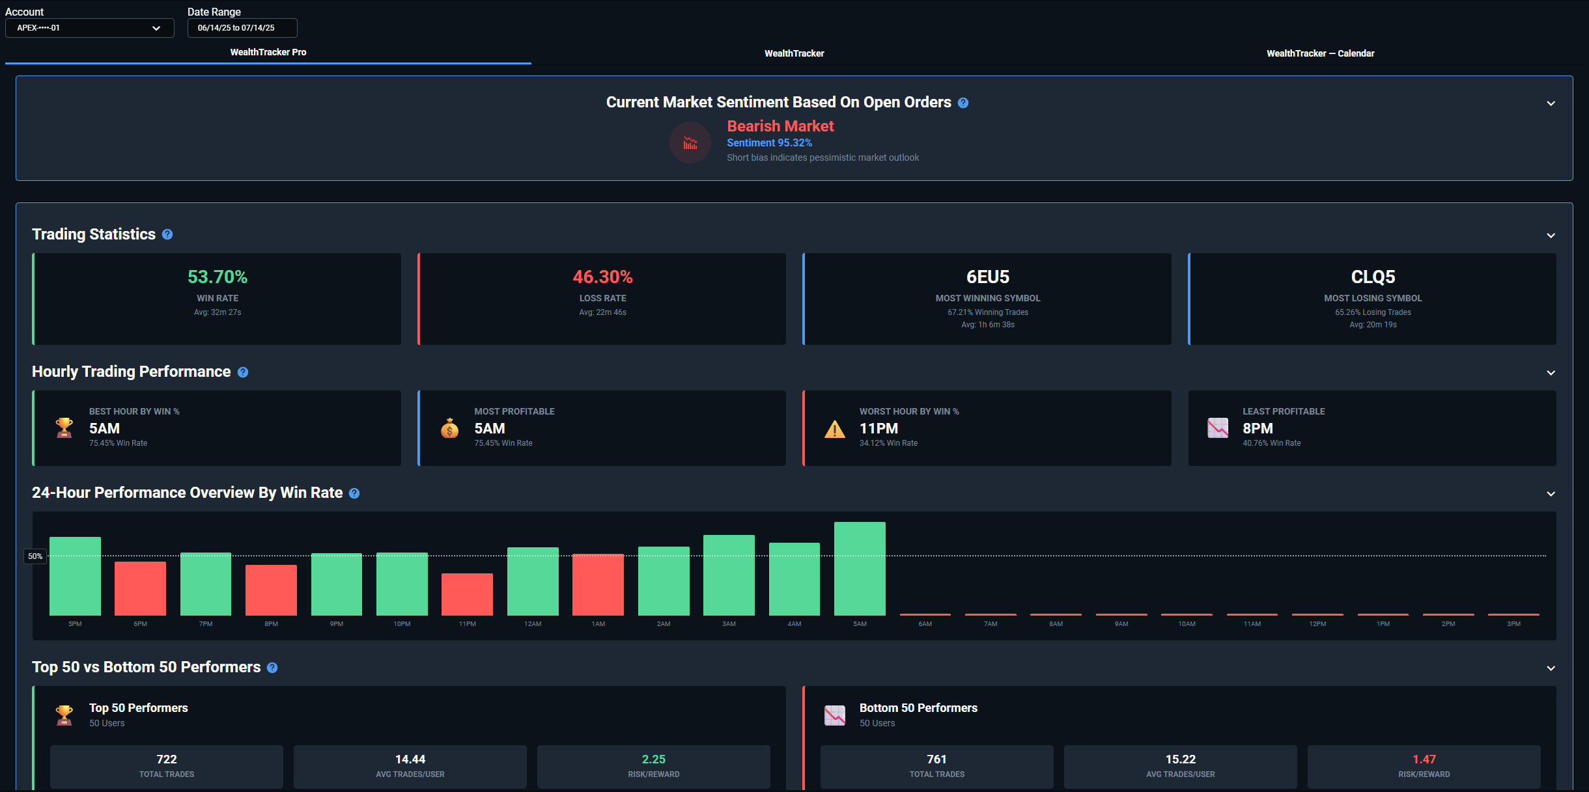Click the red 6PM bar in the chart
Viewport: 1589px width, 792px height.
coord(140,588)
